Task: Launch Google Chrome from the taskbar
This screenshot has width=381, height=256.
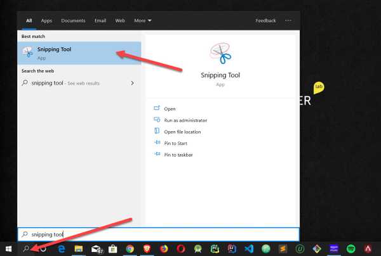Action: 130,249
